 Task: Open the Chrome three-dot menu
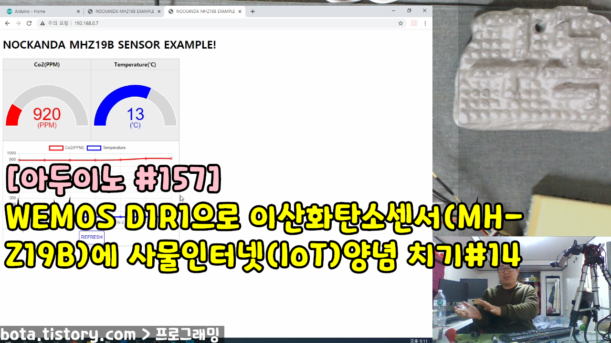click(x=425, y=23)
